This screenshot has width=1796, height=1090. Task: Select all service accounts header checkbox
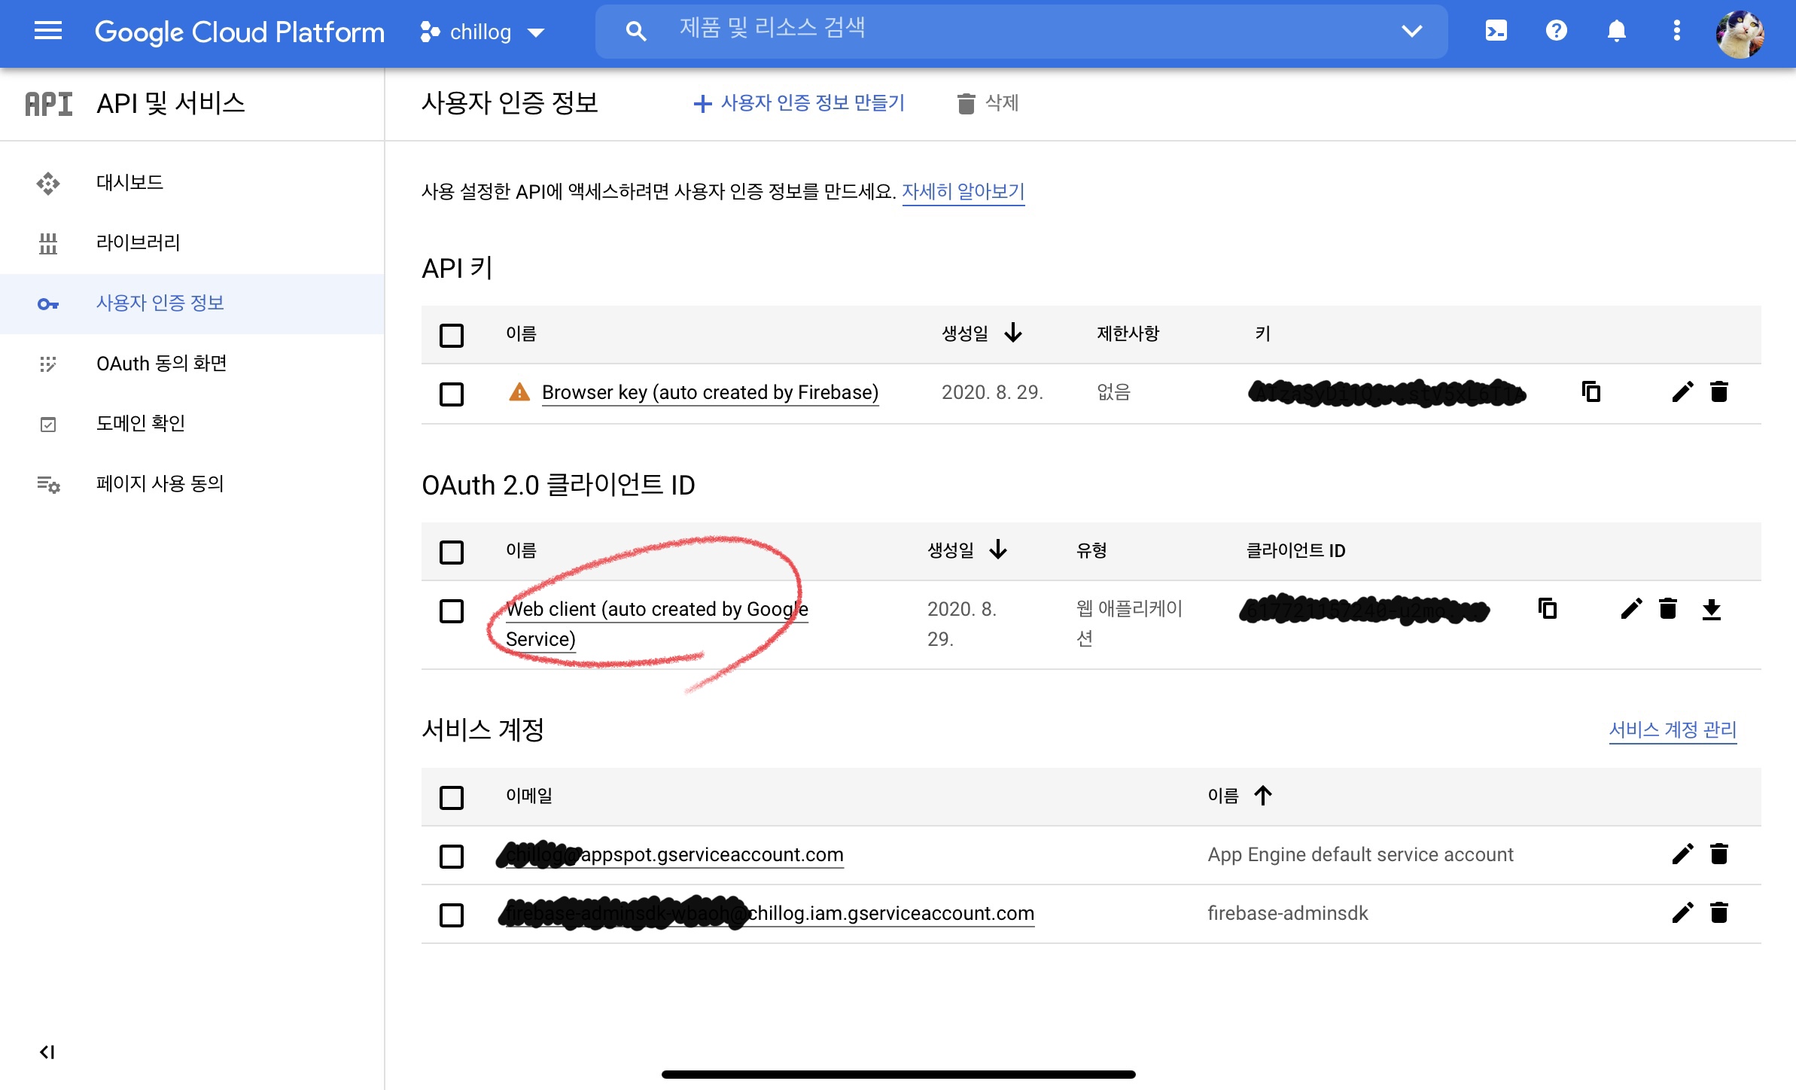pyautogui.click(x=452, y=797)
